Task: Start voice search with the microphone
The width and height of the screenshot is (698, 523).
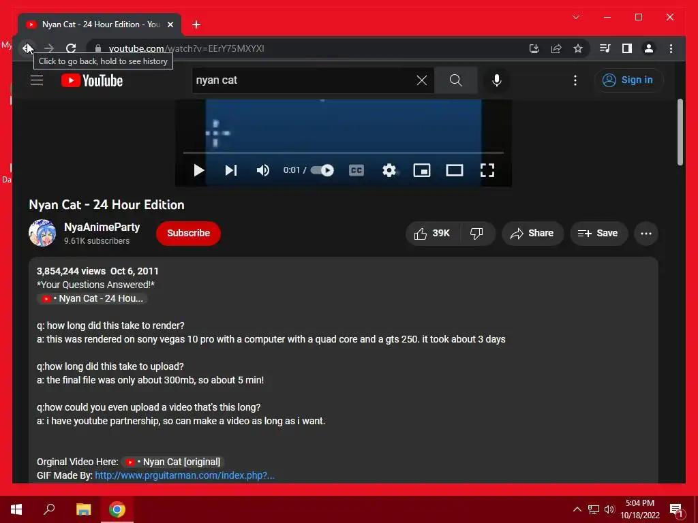Action: point(497,80)
